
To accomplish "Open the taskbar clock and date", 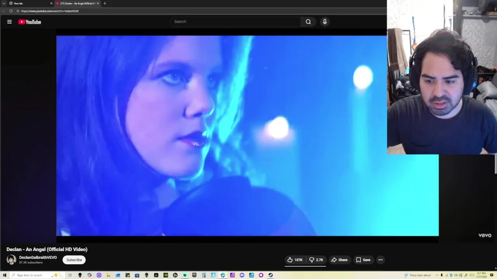I will (x=481, y=275).
